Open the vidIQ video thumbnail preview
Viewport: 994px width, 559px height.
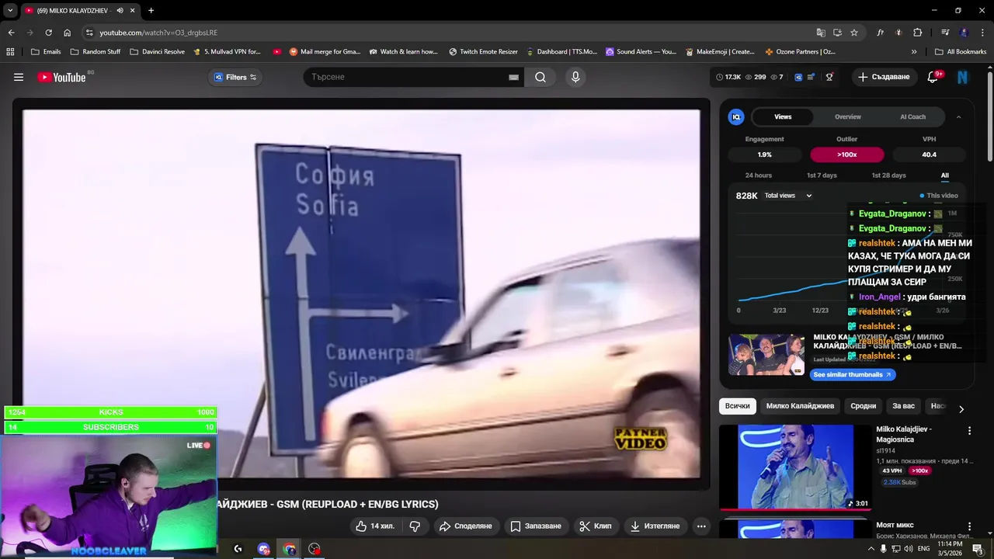766,355
